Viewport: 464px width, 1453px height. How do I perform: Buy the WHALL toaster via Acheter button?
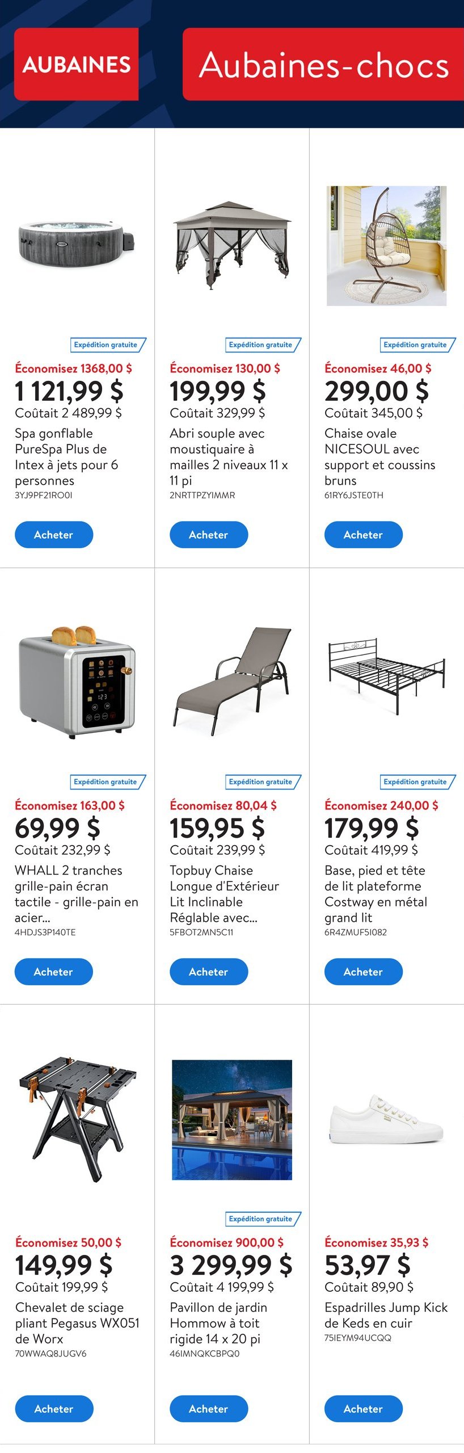[x=54, y=972]
